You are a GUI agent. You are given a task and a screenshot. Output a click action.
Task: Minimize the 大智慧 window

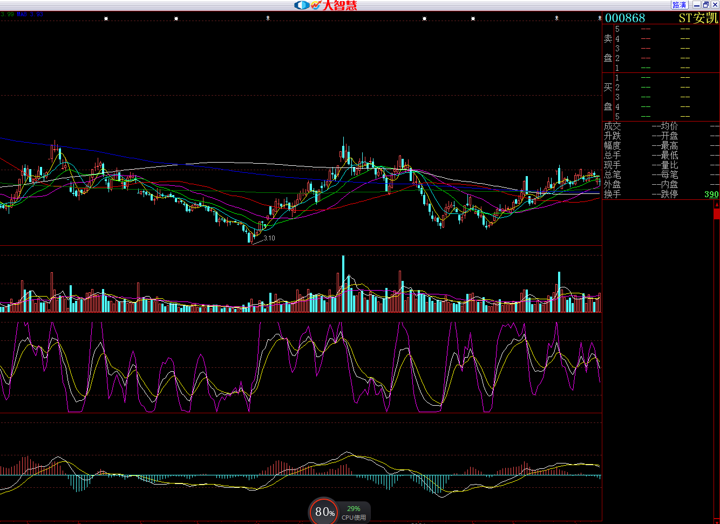coord(697,5)
